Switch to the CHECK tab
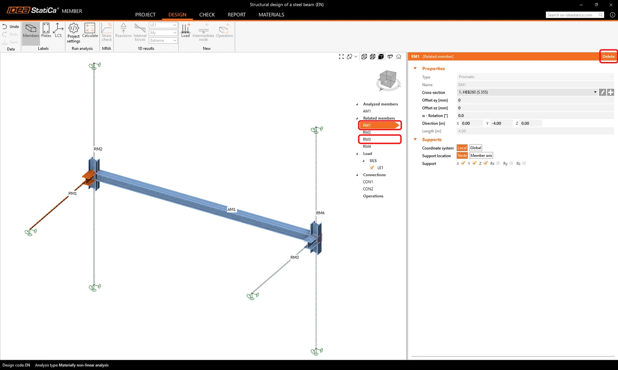 tap(207, 15)
